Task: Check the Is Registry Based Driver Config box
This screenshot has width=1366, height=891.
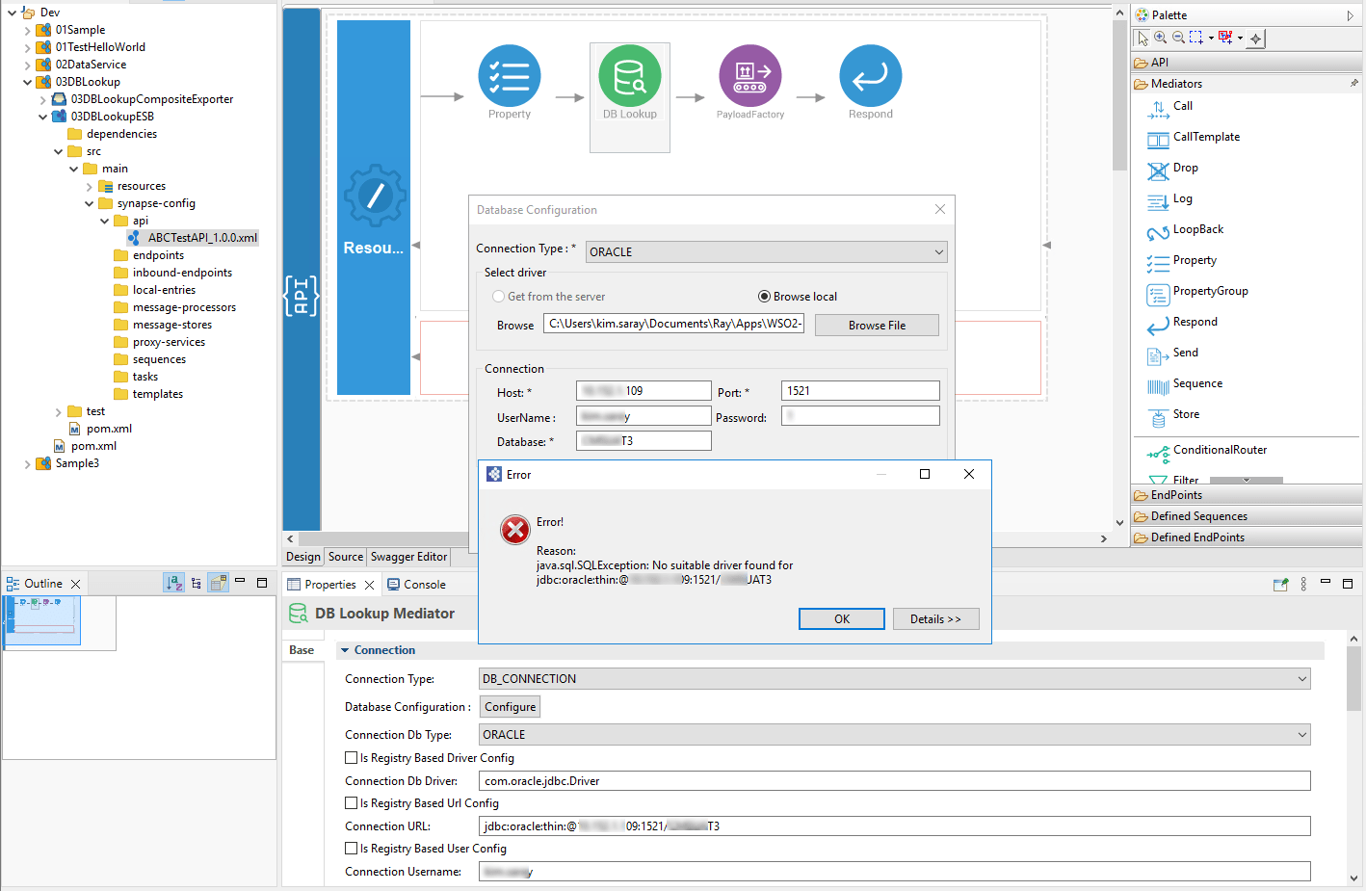Action: [351, 758]
